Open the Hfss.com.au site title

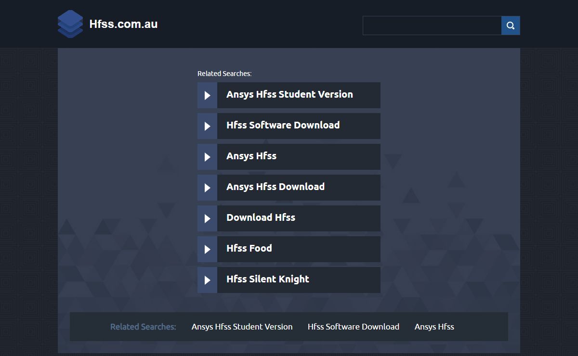(x=123, y=24)
